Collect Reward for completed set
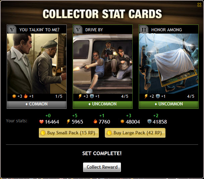Screen dimensions: 204x179 point(102,167)
